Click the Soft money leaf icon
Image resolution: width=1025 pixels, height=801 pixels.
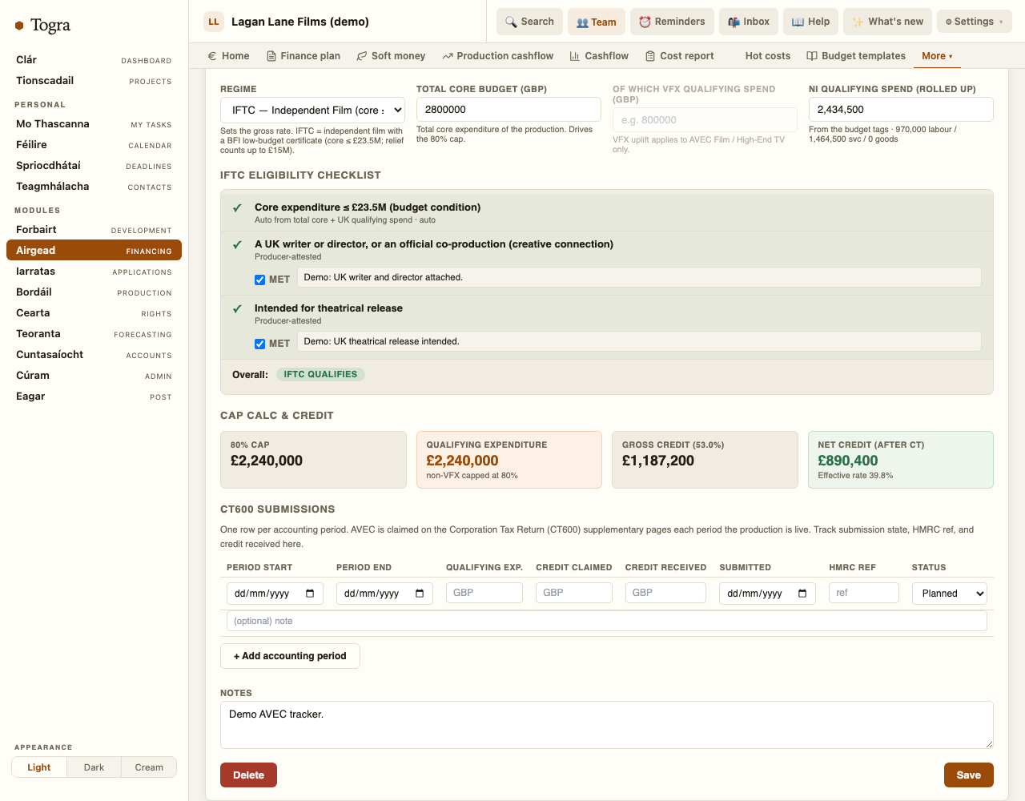click(x=362, y=56)
